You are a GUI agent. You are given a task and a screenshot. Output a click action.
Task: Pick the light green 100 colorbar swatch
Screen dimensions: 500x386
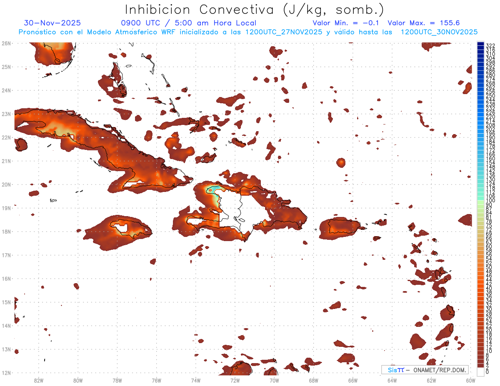tap(480, 202)
